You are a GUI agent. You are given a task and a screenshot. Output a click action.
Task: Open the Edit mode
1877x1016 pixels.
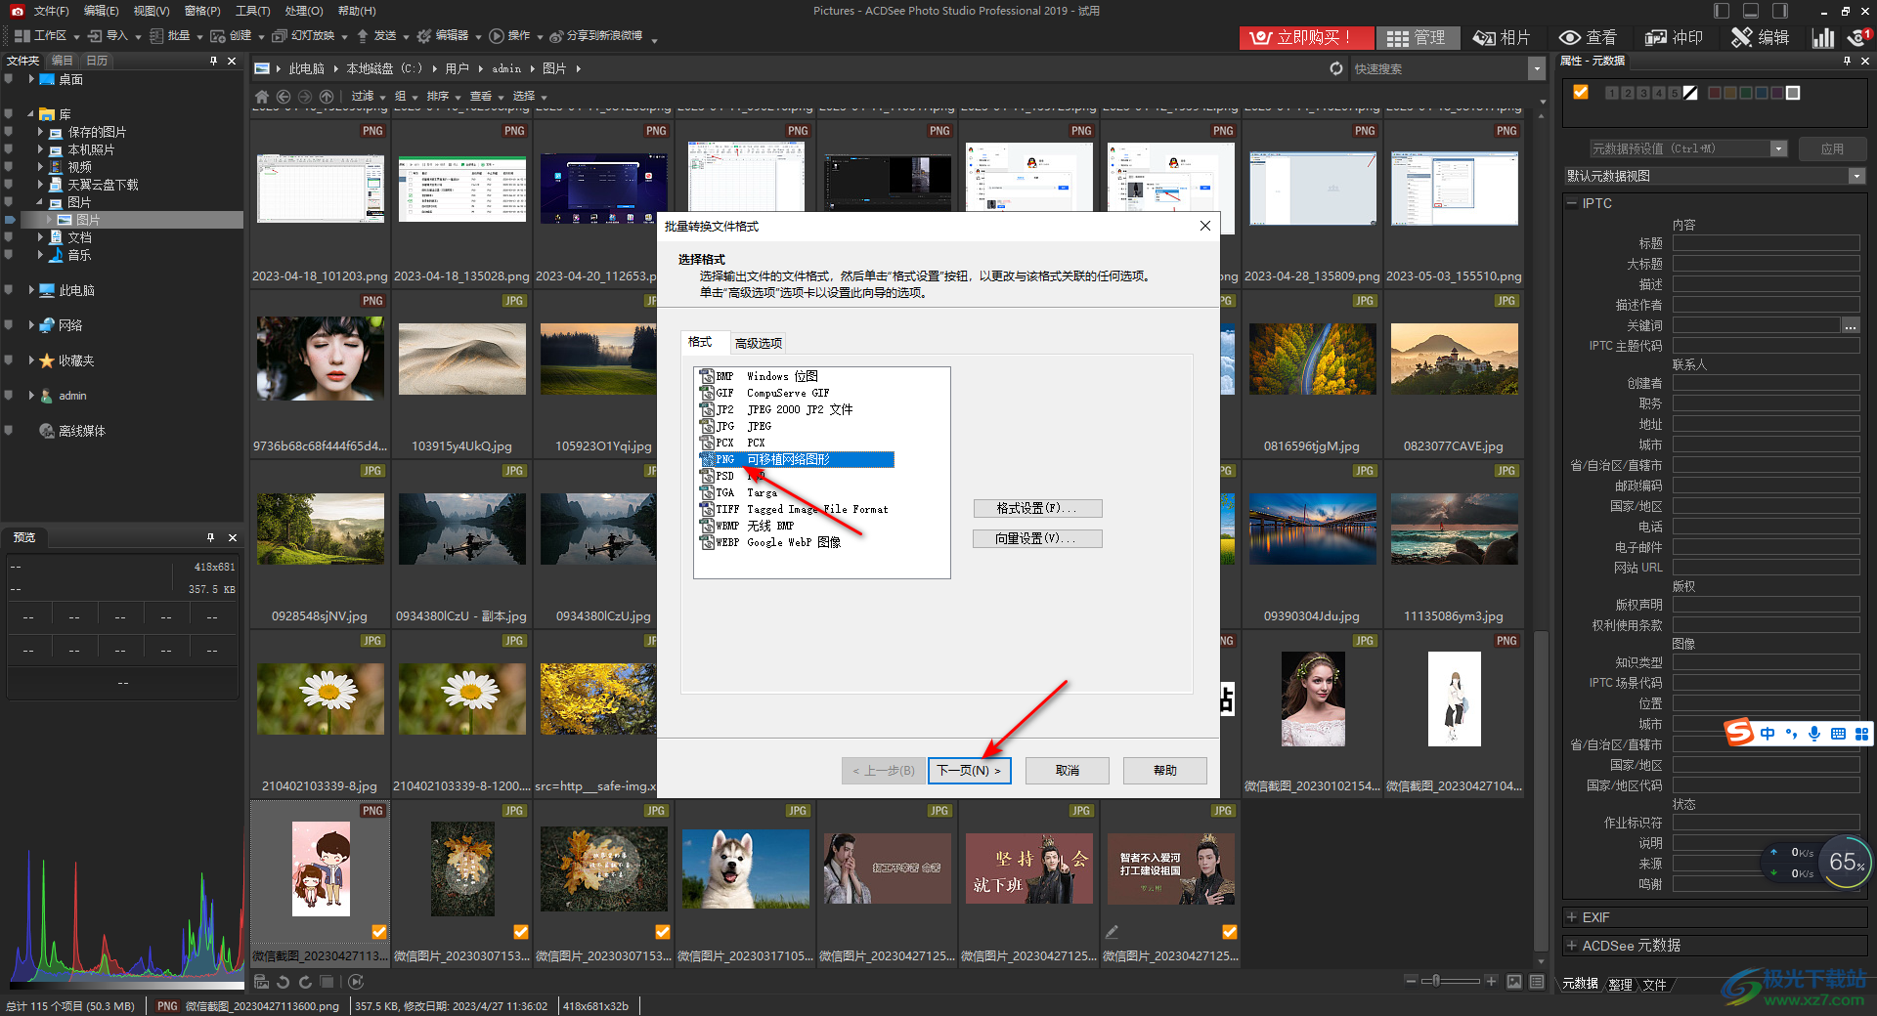(x=1760, y=37)
